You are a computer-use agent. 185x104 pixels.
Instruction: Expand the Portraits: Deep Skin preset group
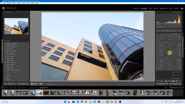click(x=5, y=43)
